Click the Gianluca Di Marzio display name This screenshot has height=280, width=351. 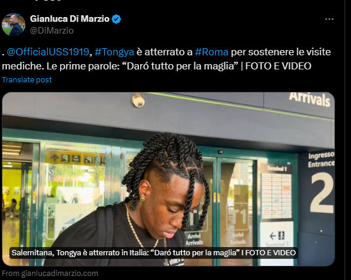click(69, 19)
